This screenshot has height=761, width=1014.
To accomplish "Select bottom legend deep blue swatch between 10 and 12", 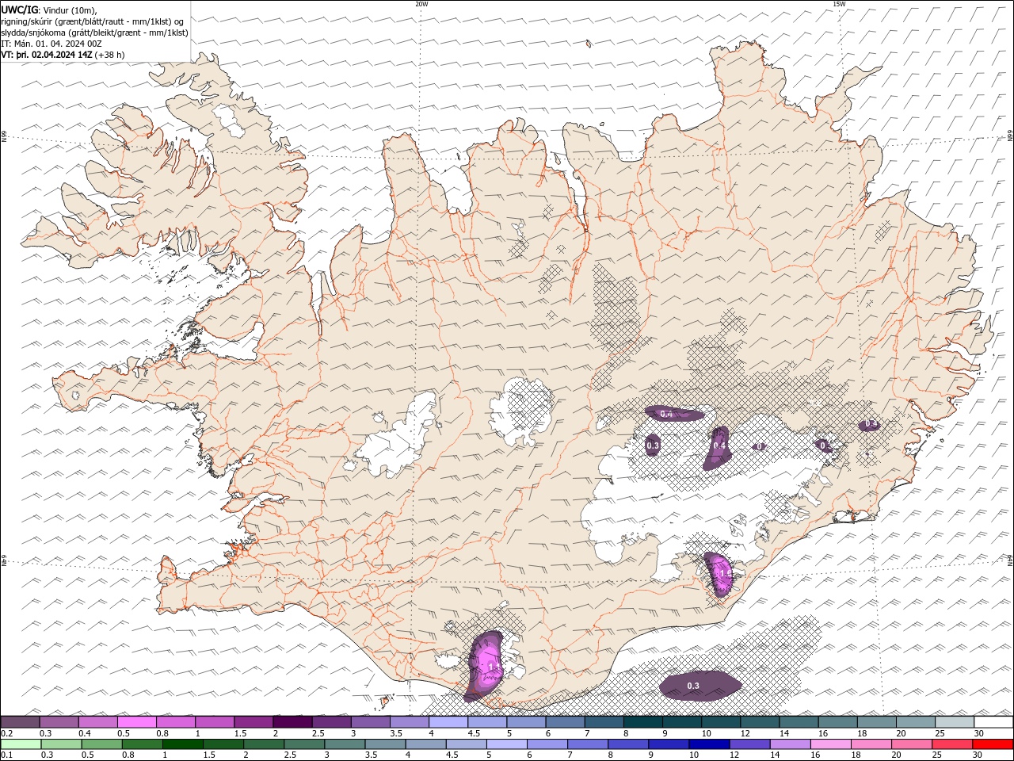I will tap(709, 744).
